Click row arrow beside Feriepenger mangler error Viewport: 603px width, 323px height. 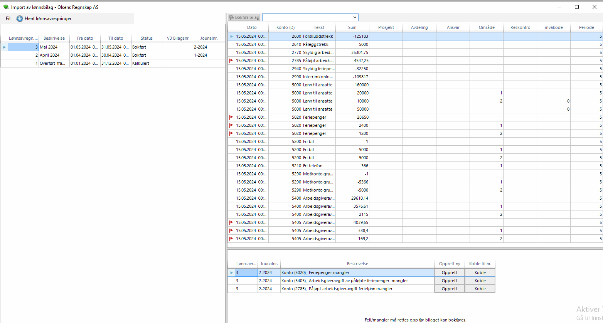click(231, 273)
